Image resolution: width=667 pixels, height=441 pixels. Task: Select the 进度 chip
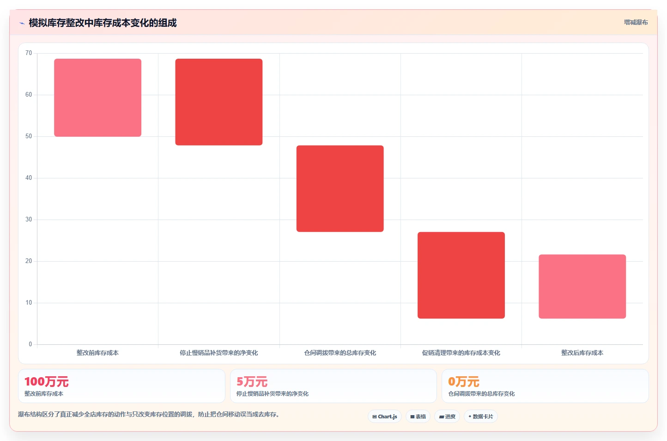[x=447, y=416]
